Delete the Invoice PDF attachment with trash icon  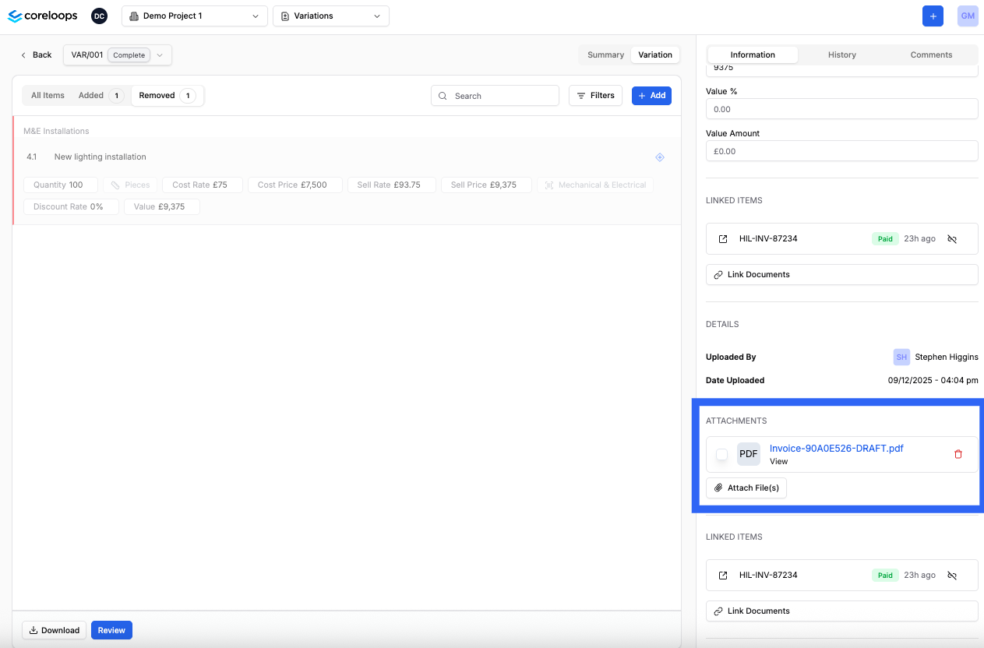pos(958,454)
